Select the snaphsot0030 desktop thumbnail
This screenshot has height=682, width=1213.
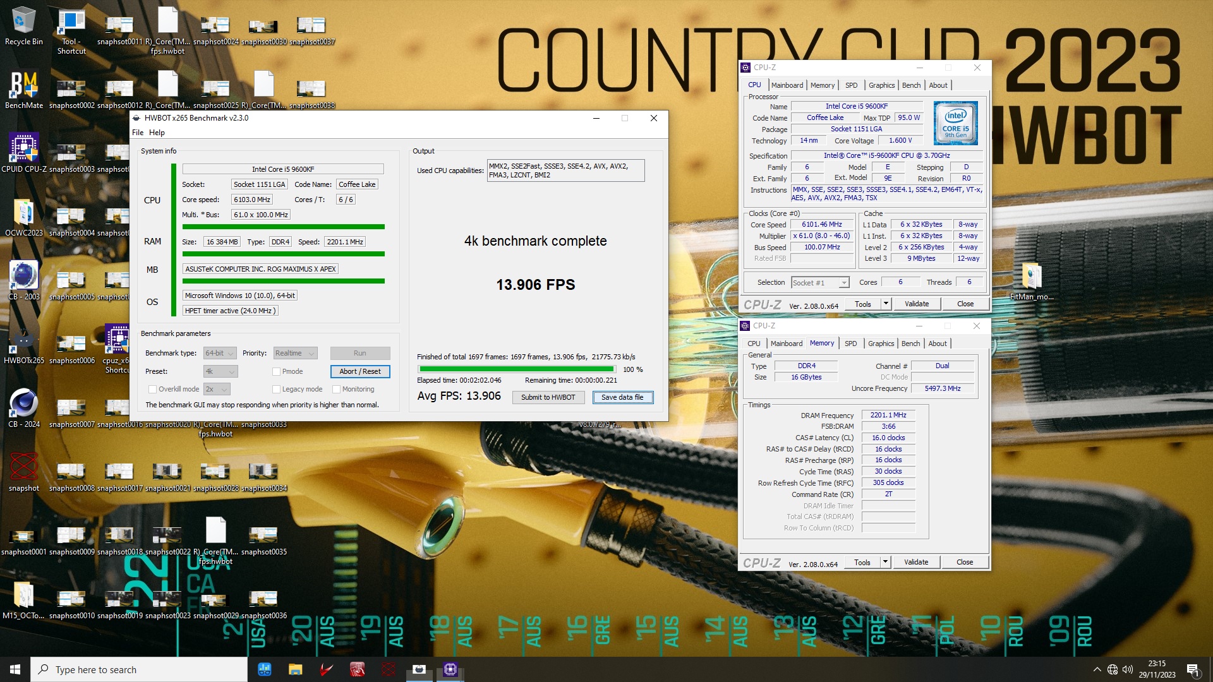tap(263, 30)
